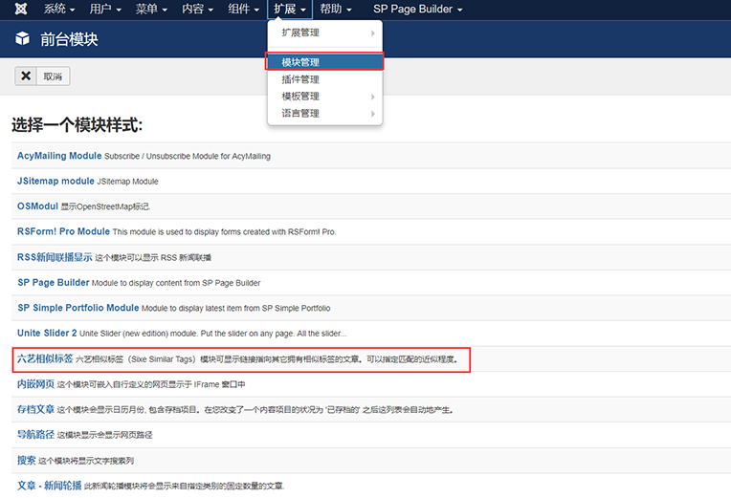Choose 插件管理 from the dropdown
Image resolution: width=731 pixels, height=498 pixels.
[x=300, y=79]
